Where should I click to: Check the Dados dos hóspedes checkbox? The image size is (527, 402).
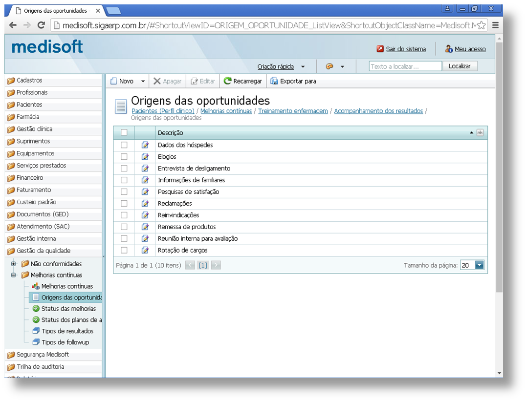click(124, 145)
